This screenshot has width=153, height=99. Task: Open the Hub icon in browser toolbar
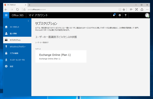(131, 9)
